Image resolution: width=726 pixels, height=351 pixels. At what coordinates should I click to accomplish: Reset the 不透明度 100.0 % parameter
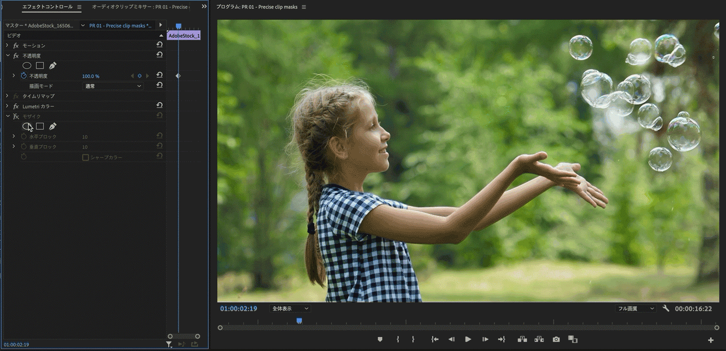pyautogui.click(x=159, y=75)
